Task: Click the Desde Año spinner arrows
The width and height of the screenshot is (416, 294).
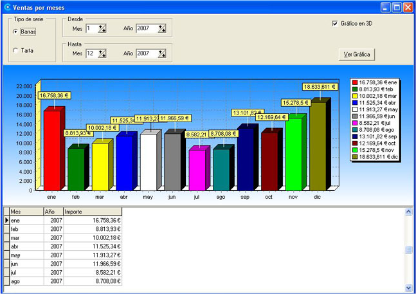Action: pos(162,28)
